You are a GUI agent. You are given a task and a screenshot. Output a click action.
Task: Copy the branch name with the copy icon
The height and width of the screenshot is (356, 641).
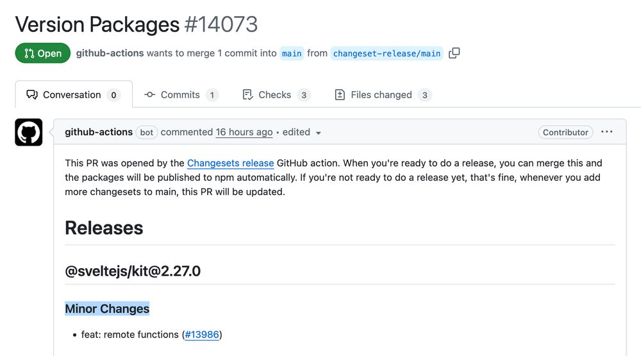pos(454,53)
